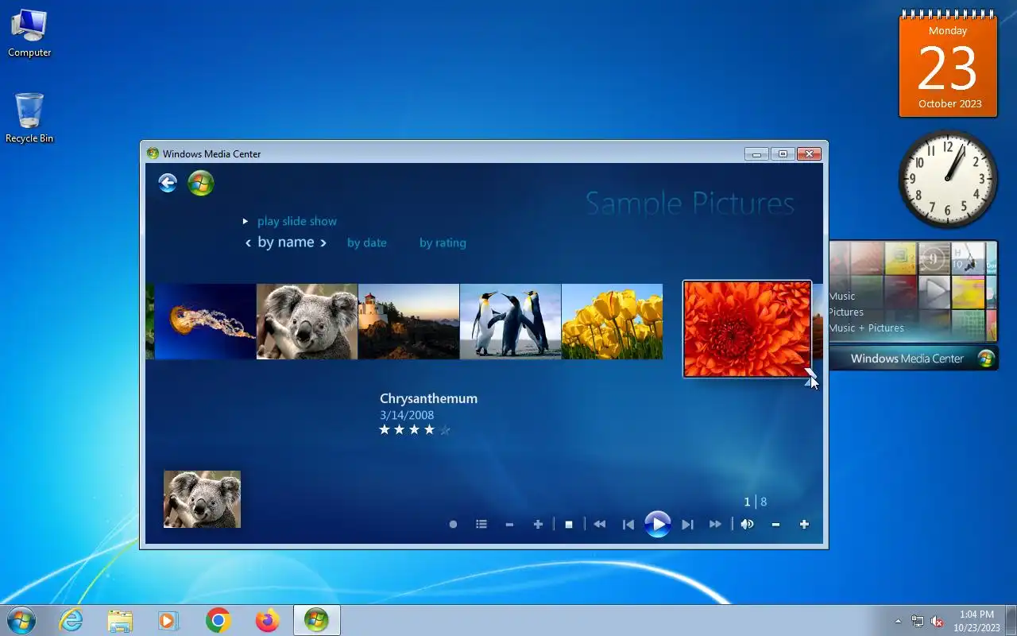
Task: Launch Windows Media Player from taskbar
Action: pos(168,620)
